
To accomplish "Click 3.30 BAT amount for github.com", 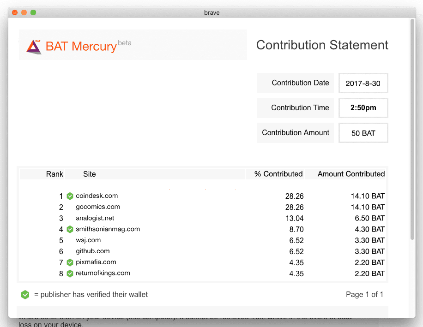I will pos(369,251).
